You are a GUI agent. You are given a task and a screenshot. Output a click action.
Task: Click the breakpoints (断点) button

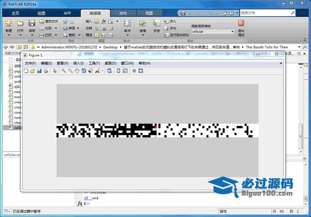(127, 26)
